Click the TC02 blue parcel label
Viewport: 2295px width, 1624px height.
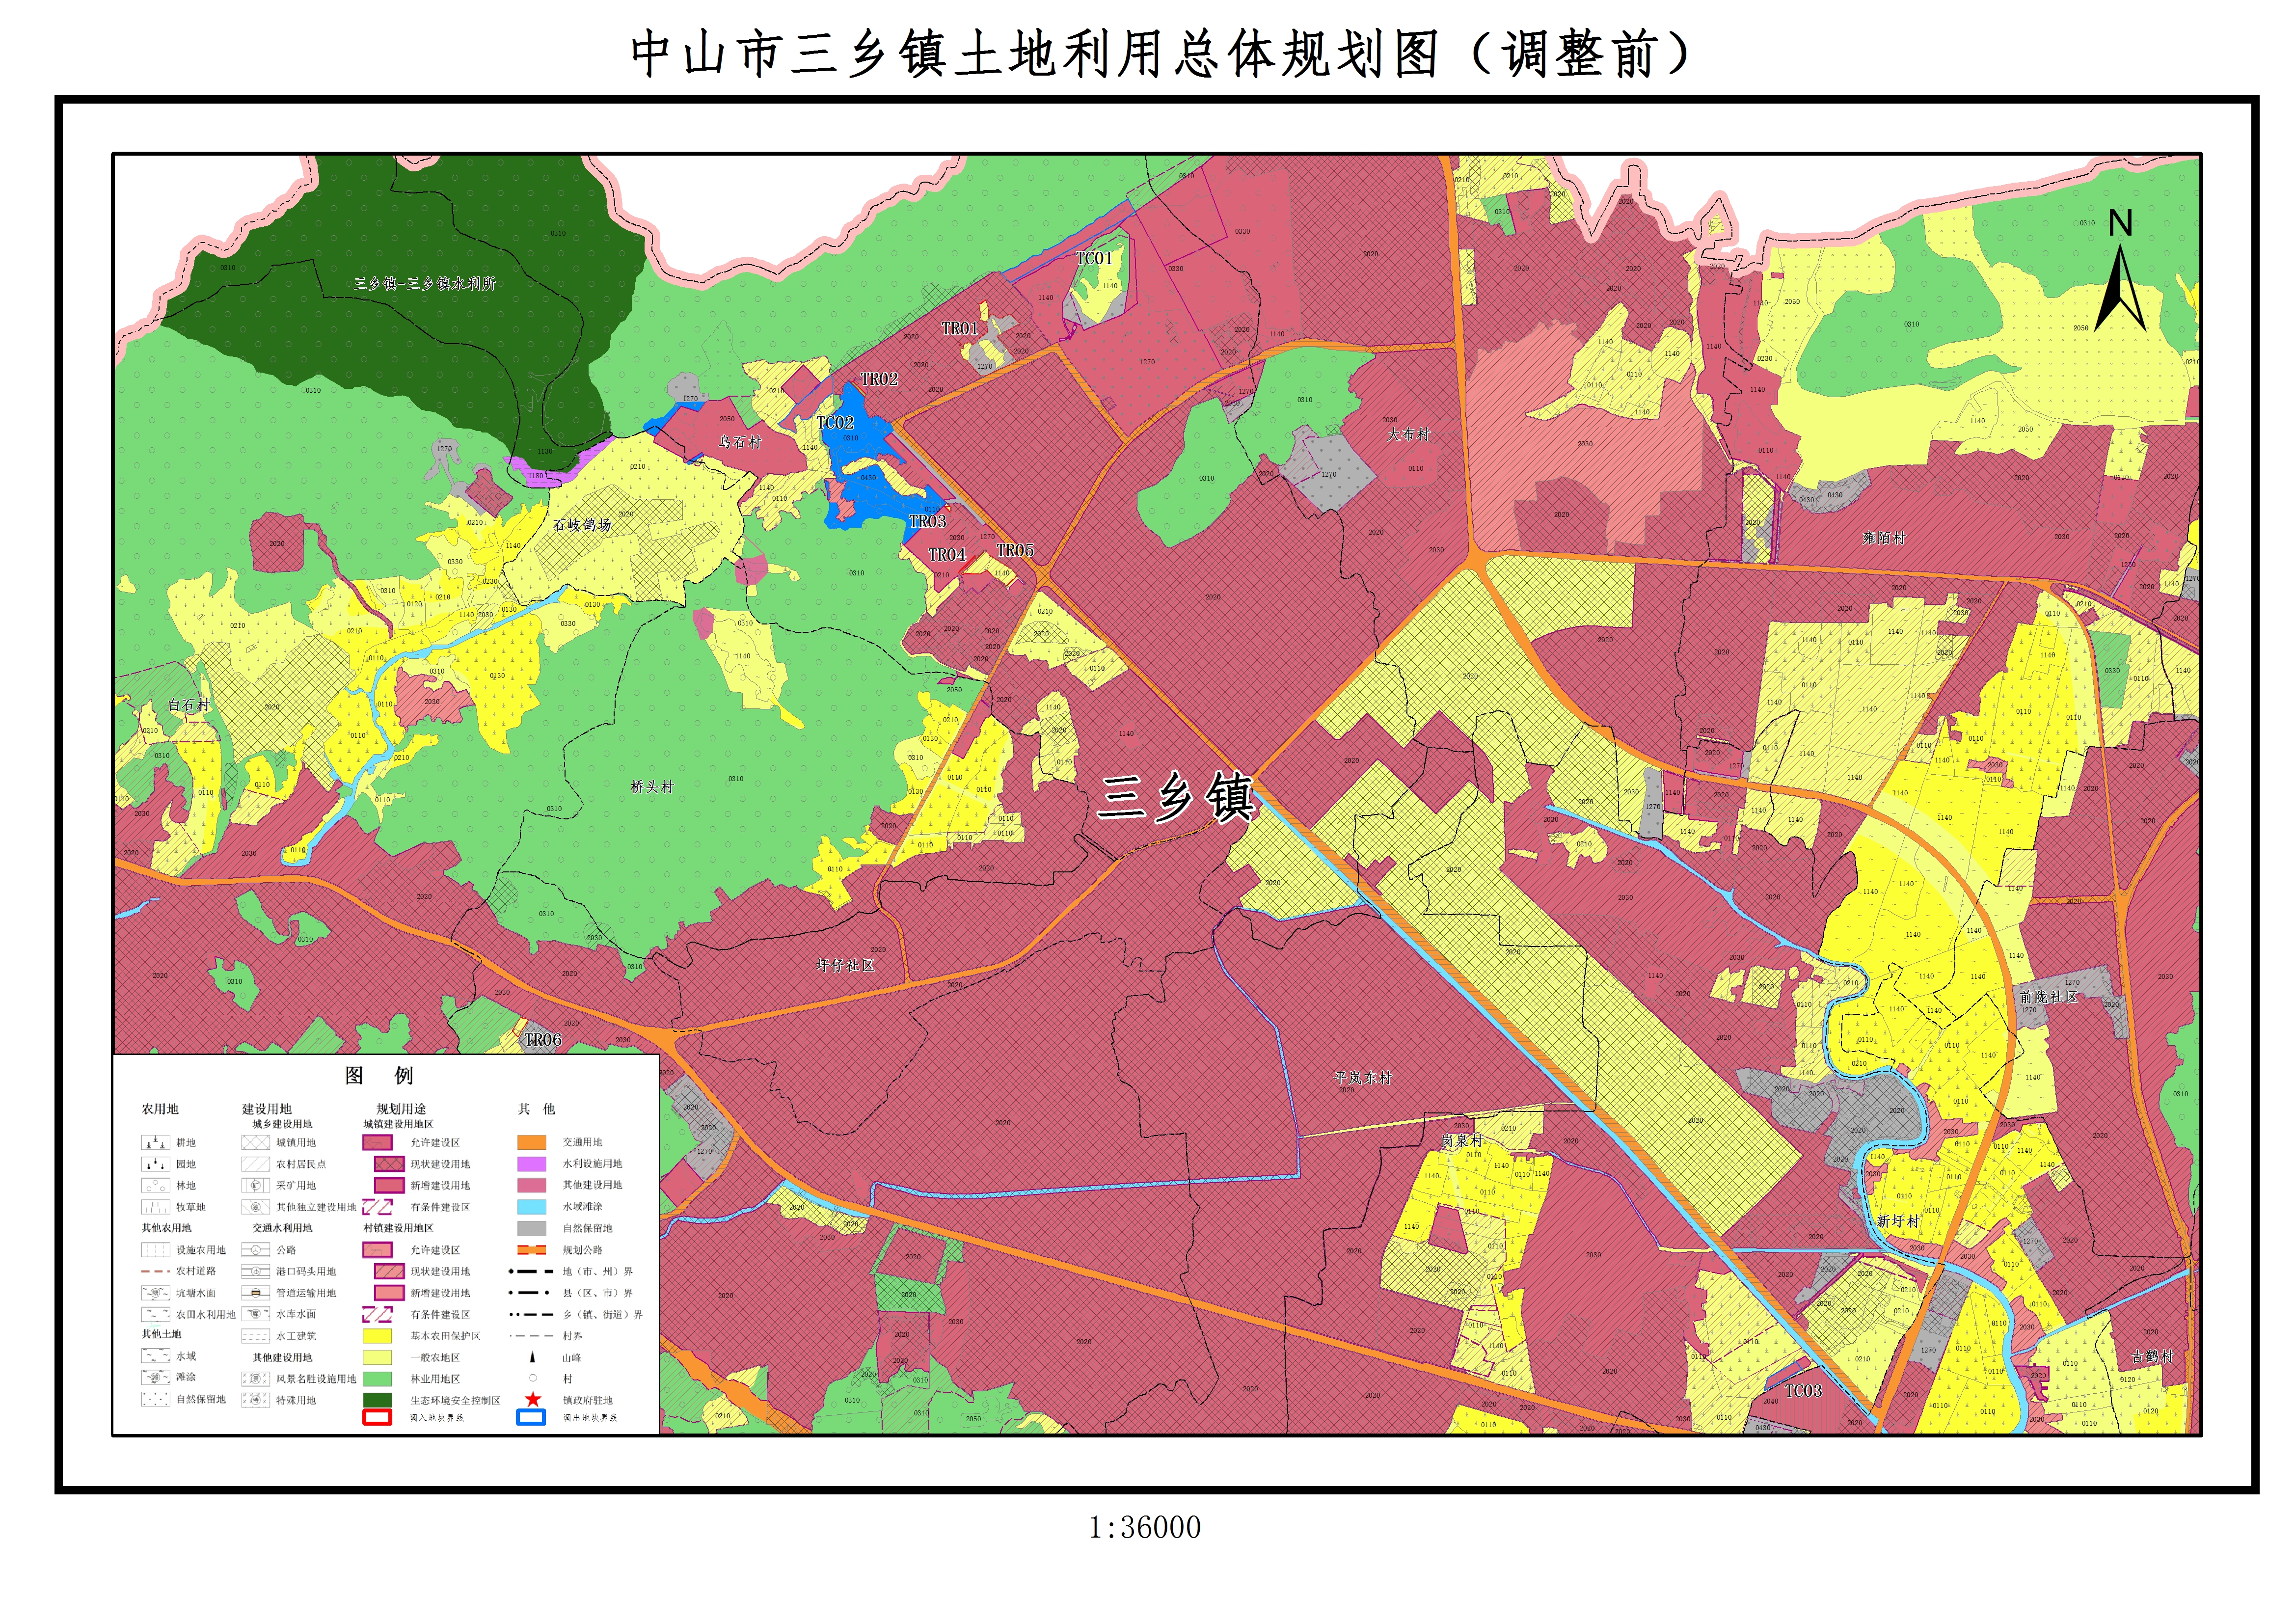tap(835, 423)
